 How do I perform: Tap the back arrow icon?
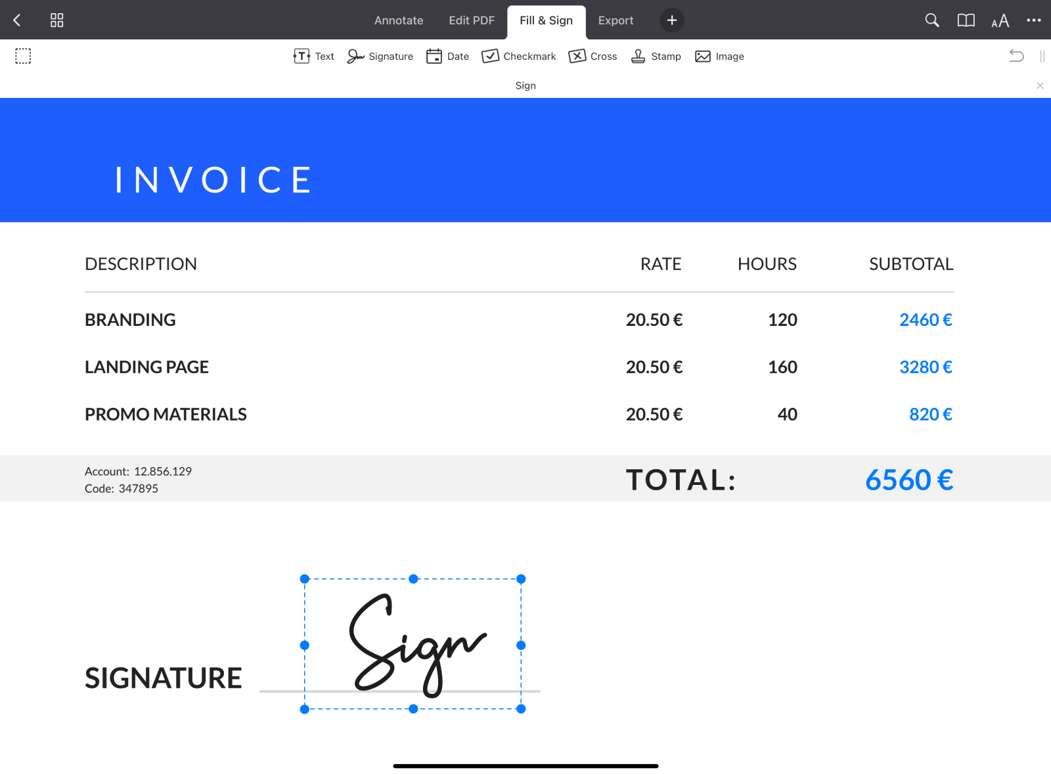tap(17, 20)
